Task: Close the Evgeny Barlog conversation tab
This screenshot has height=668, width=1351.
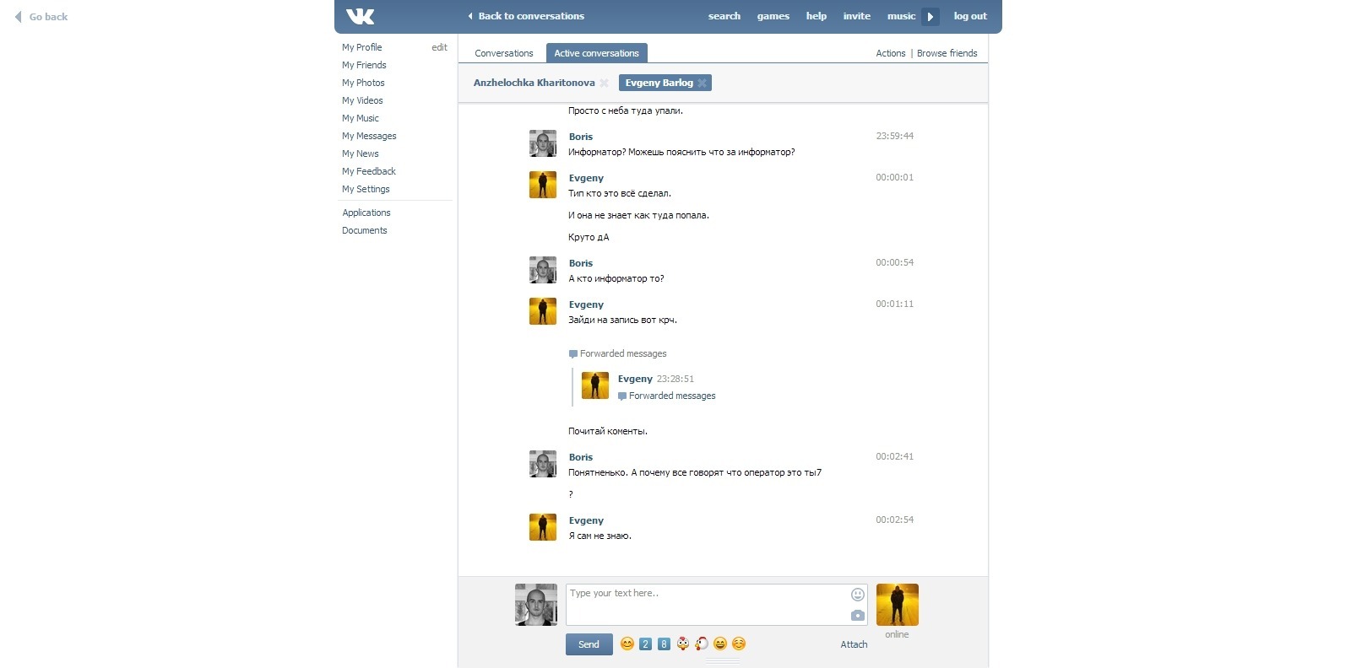Action: [x=702, y=83]
